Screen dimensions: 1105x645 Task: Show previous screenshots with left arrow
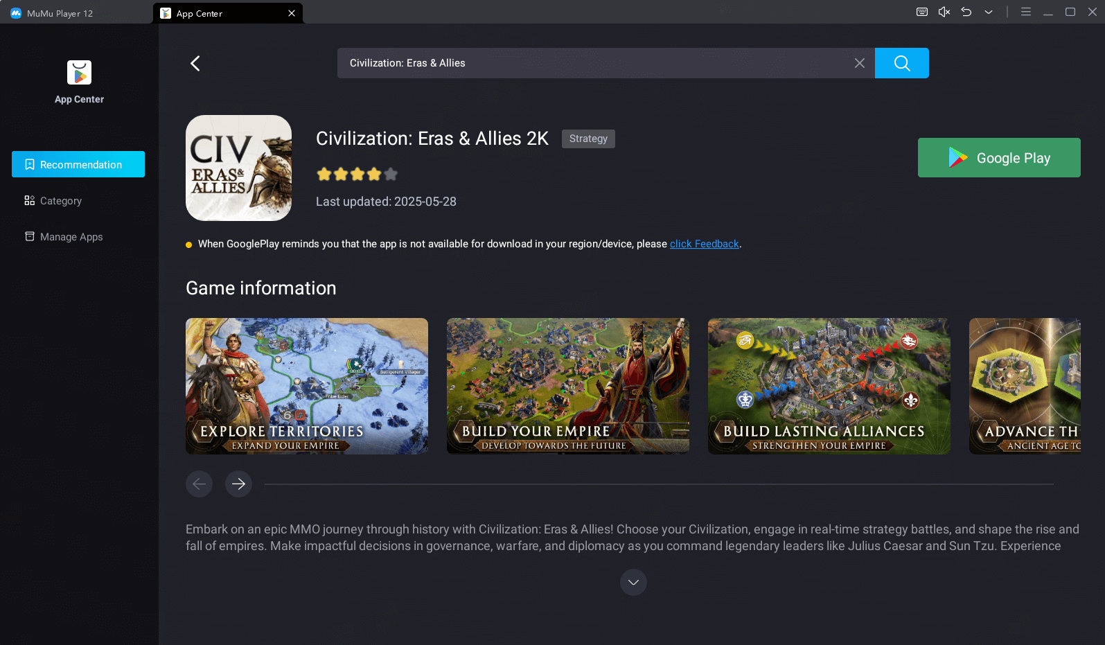coord(199,484)
